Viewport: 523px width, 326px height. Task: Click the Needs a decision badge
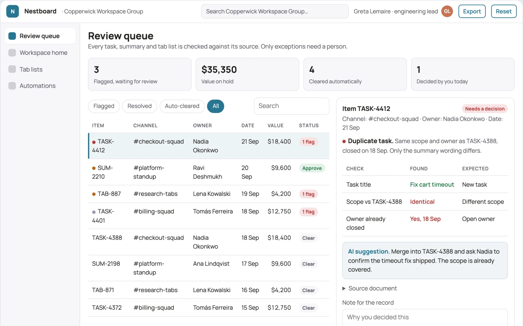click(x=484, y=109)
